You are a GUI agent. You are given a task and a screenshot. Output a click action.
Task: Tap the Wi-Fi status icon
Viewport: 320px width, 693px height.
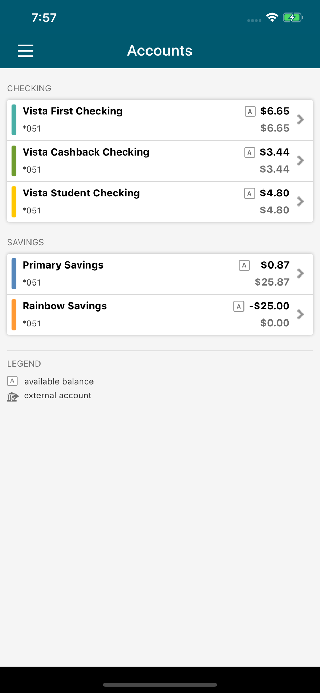click(x=272, y=17)
